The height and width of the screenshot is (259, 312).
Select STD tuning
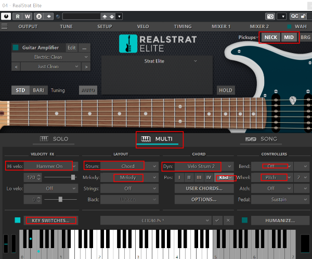pyautogui.click(x=20, y=90)
